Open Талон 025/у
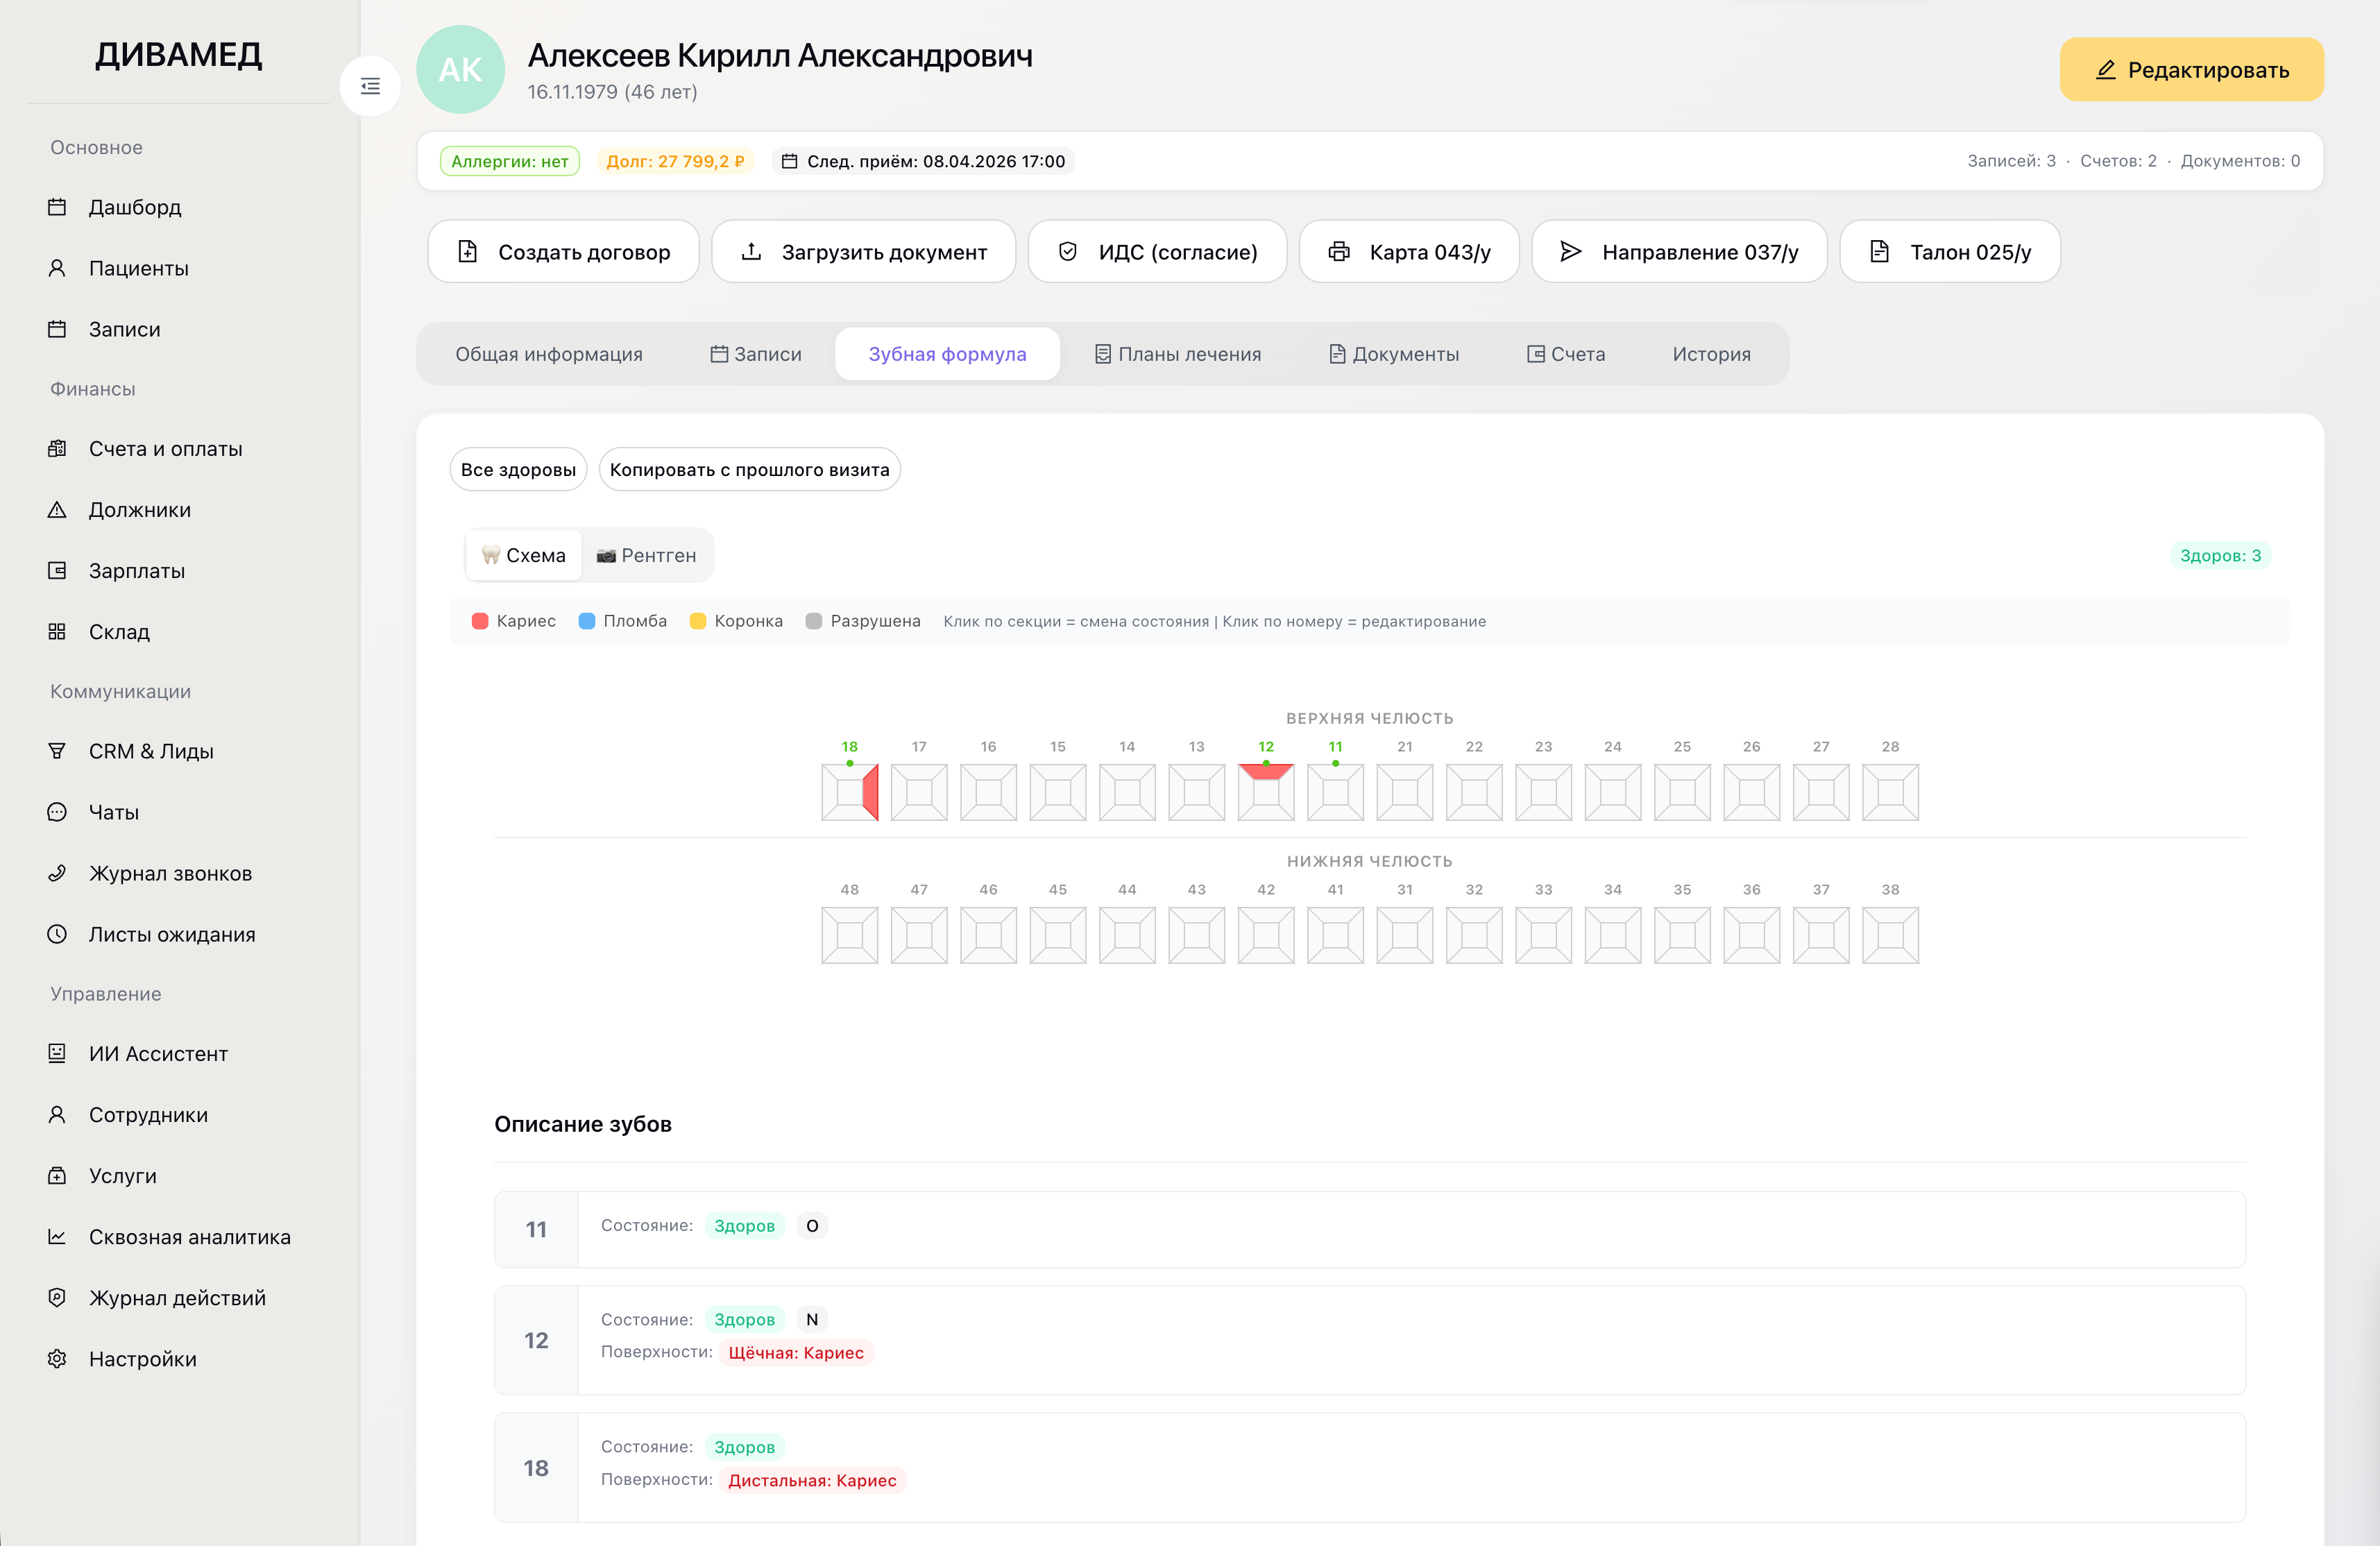 point(1950,252)
